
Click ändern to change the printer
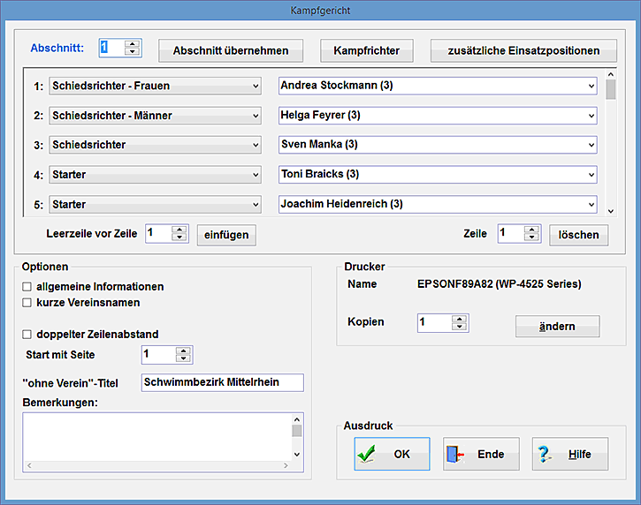tap(557, 327)
